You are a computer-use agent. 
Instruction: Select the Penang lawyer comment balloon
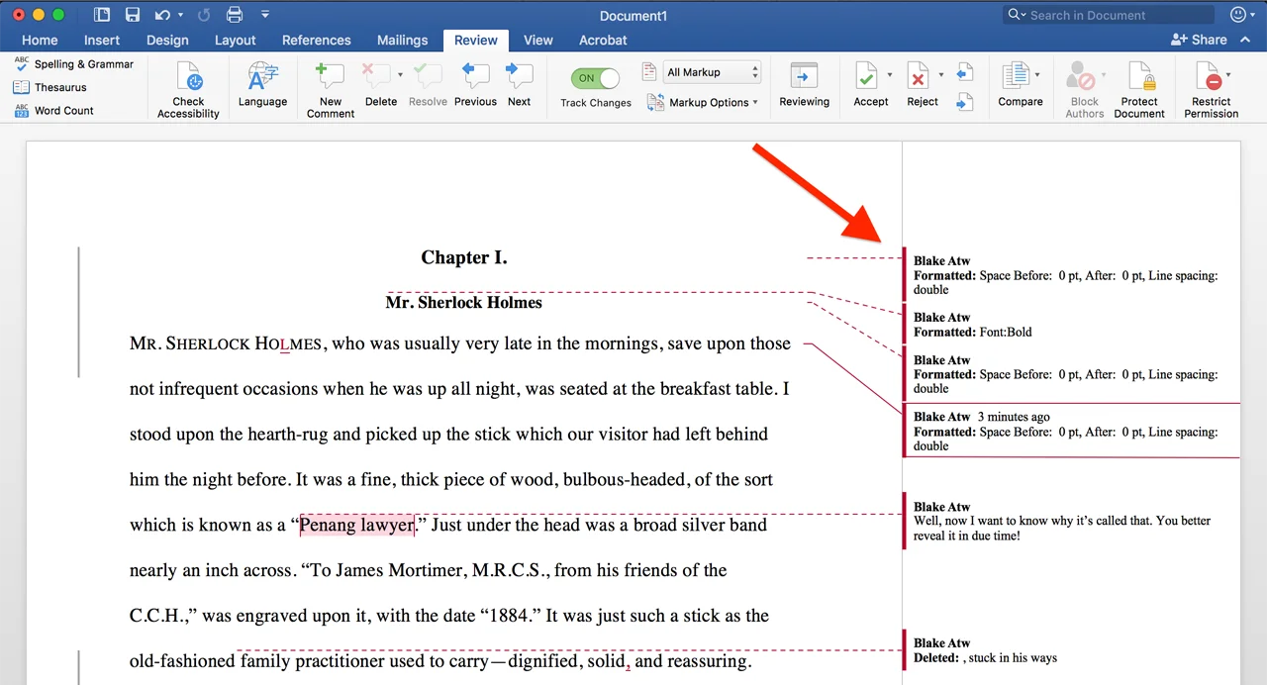[x=1062, y=522]
